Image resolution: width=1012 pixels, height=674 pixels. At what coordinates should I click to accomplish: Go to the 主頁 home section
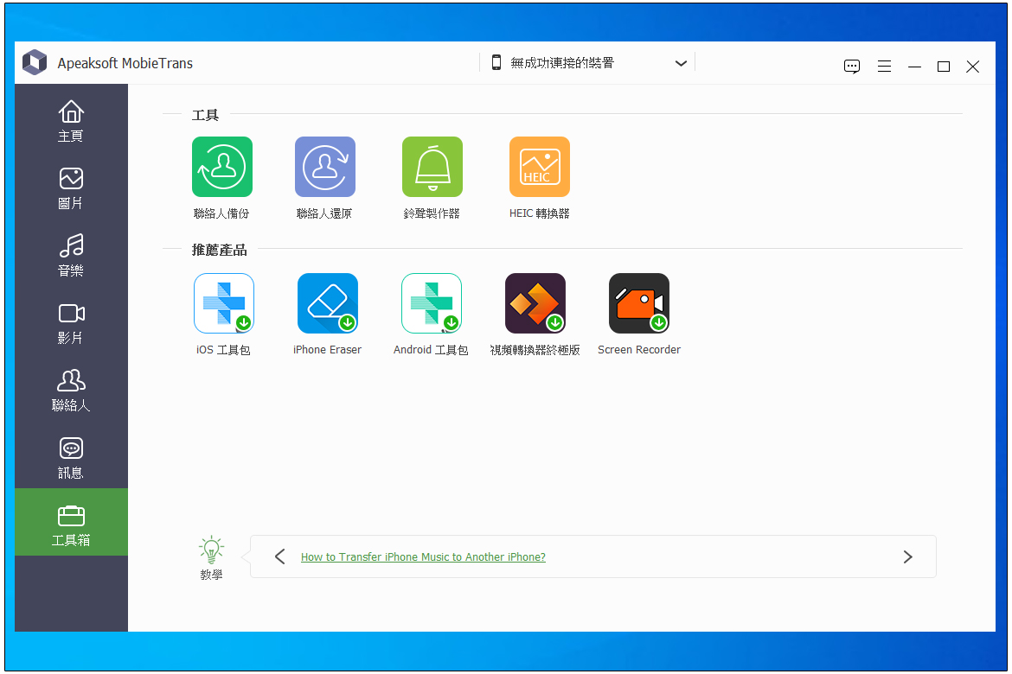(x=71, y=121)
